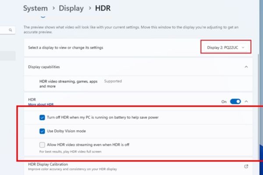Uncheck Turn off HDR on battery checkbox
This screenshot has width=263, height=175.
coord(42,117)
